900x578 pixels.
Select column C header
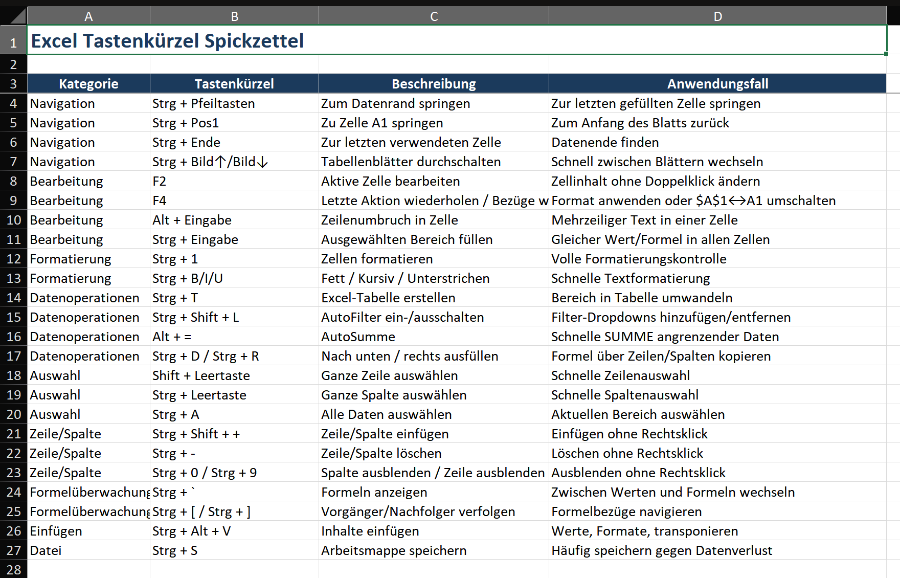434,16
